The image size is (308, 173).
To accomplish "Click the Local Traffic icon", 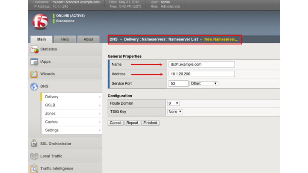I will (x=34, y=156).
